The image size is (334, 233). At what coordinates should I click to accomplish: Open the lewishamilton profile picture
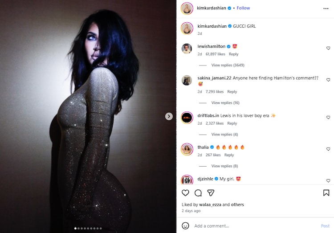click(x=187, y=49)
